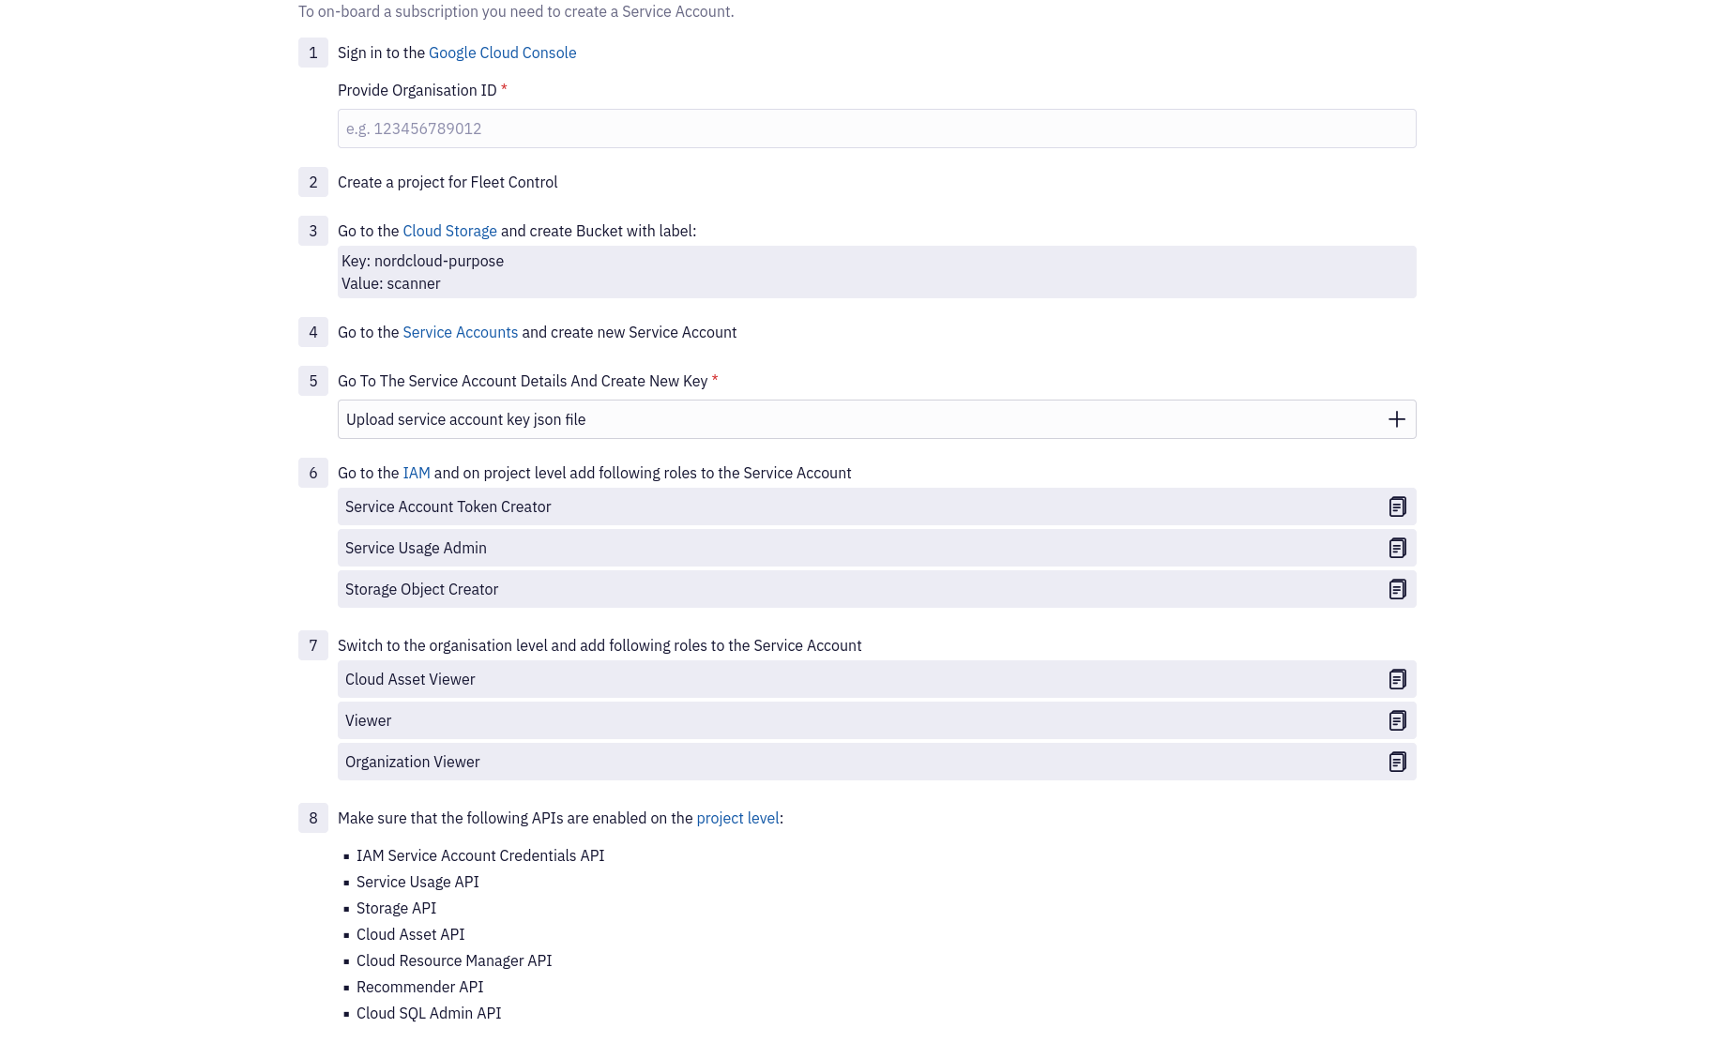The width and height of the screenshot is (1715, 1043).
Task: Copy the Service Usage Admin role
Action: 1397,548
